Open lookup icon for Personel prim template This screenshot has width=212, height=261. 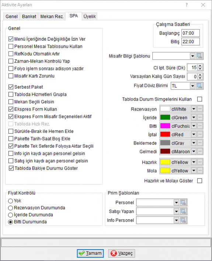(x=183, y=203)
